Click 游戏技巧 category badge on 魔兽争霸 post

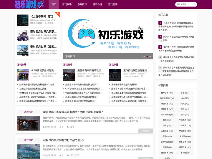click(x=29, y=112)
